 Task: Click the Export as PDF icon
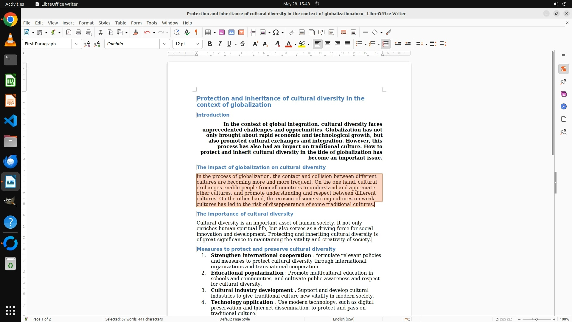[x=69, y=32]
